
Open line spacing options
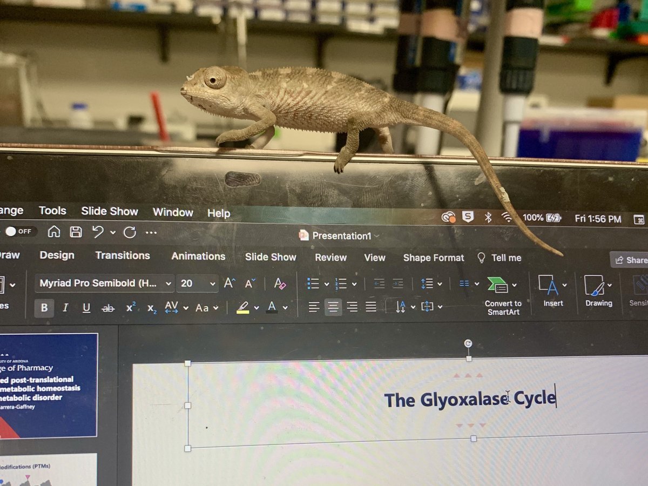427,283
